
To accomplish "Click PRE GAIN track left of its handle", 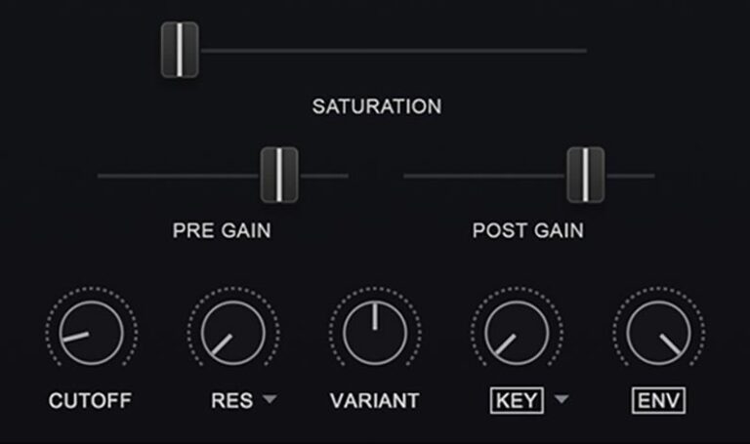I will click(179, 176).
